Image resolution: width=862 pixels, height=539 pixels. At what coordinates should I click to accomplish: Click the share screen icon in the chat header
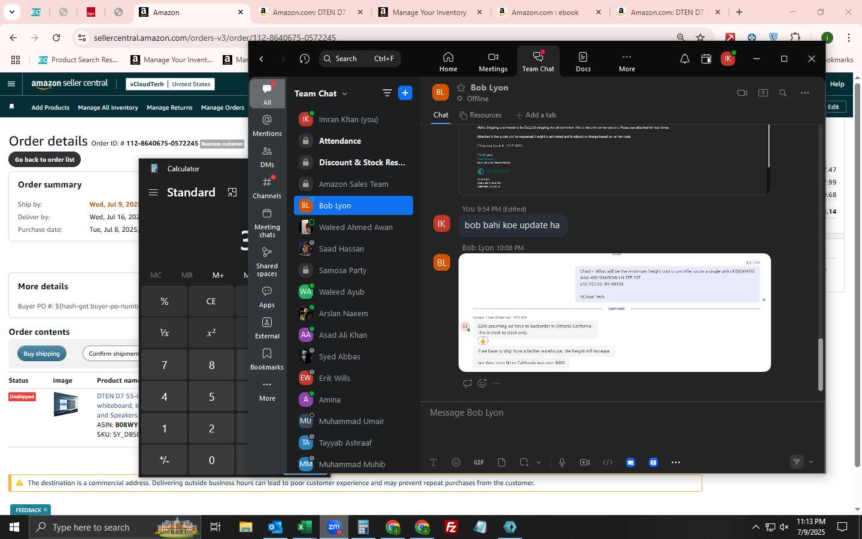[763, 93]
